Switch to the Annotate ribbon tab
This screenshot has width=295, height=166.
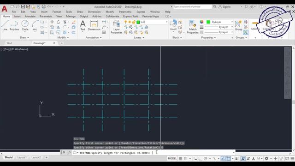tap(30, 17)
